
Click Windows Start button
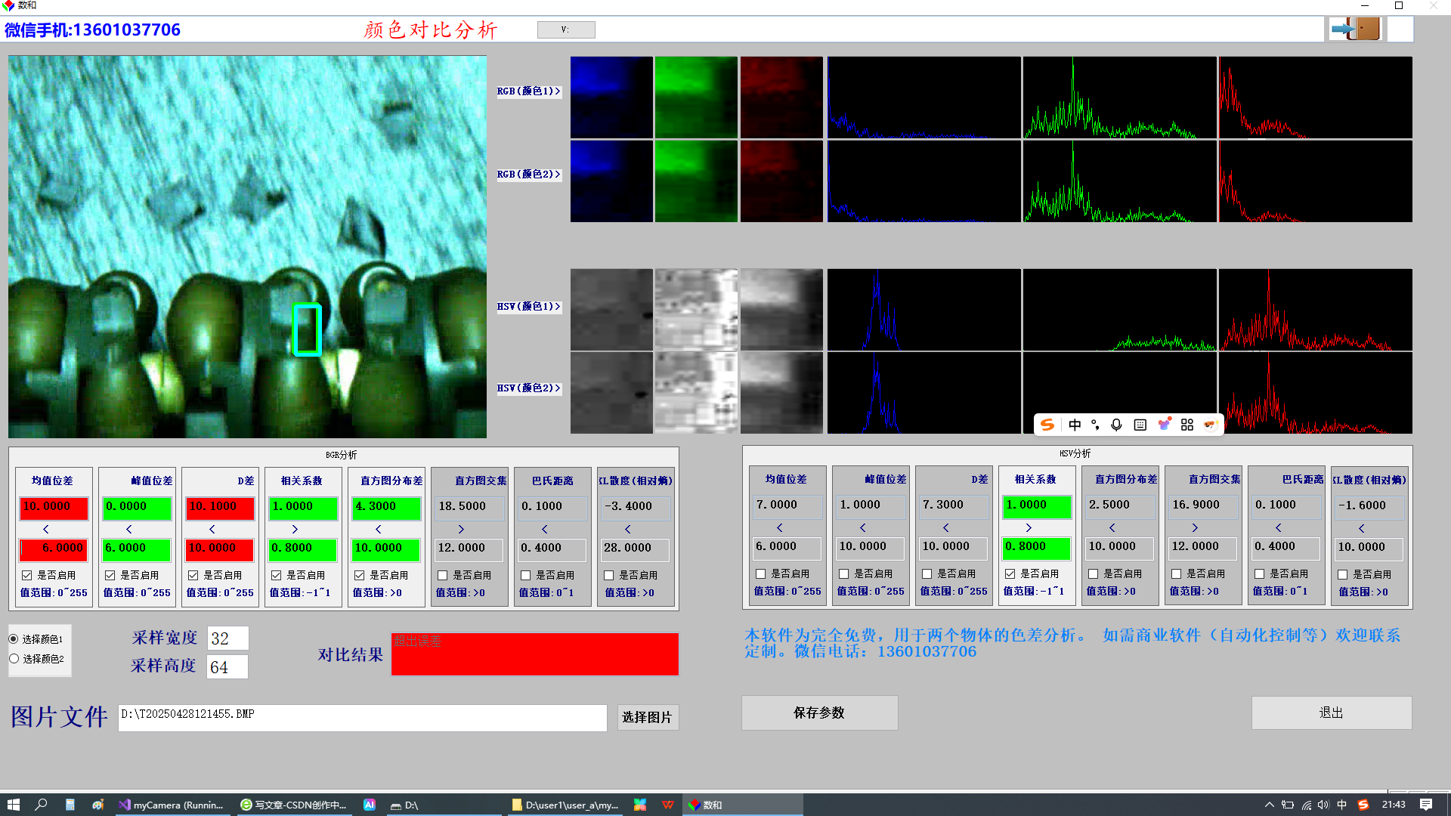13,805
